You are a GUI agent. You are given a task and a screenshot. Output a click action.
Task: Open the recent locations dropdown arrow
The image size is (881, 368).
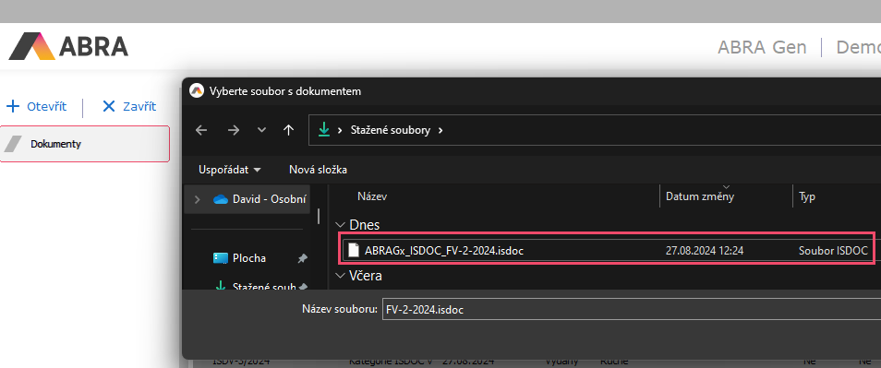point(261,130)
